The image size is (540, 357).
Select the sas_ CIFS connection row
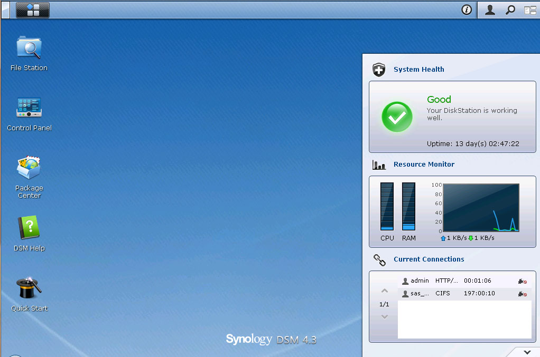[464, 293]
